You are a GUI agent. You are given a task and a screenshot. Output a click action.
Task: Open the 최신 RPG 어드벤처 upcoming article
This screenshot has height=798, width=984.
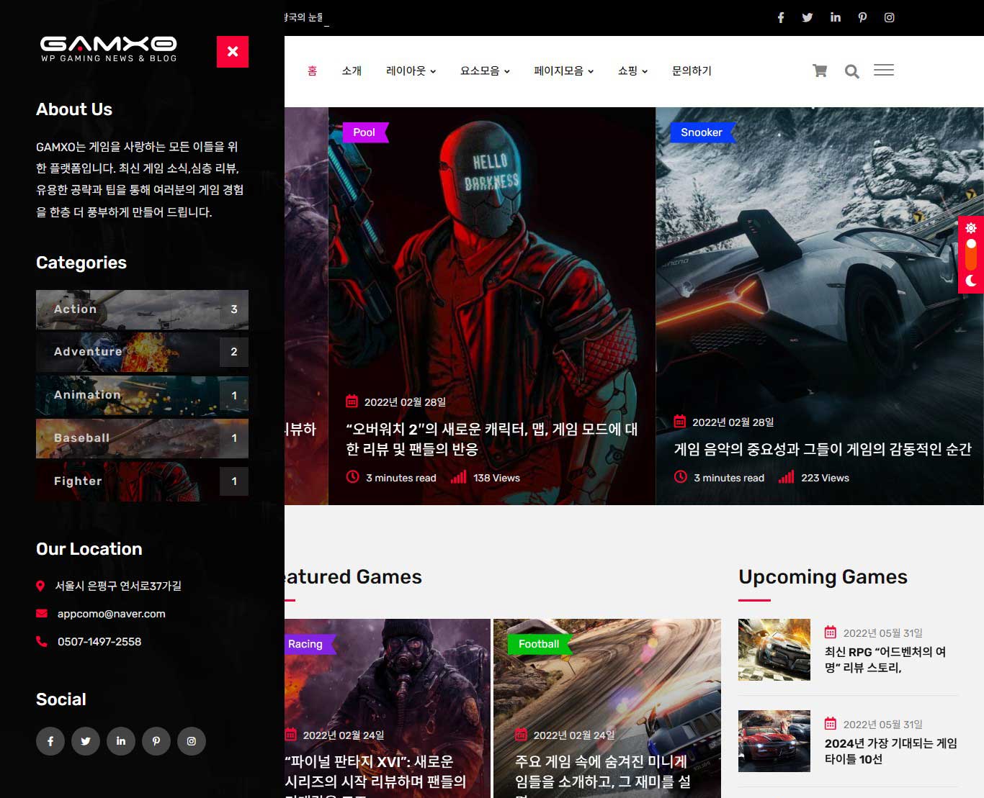point(885,660)
